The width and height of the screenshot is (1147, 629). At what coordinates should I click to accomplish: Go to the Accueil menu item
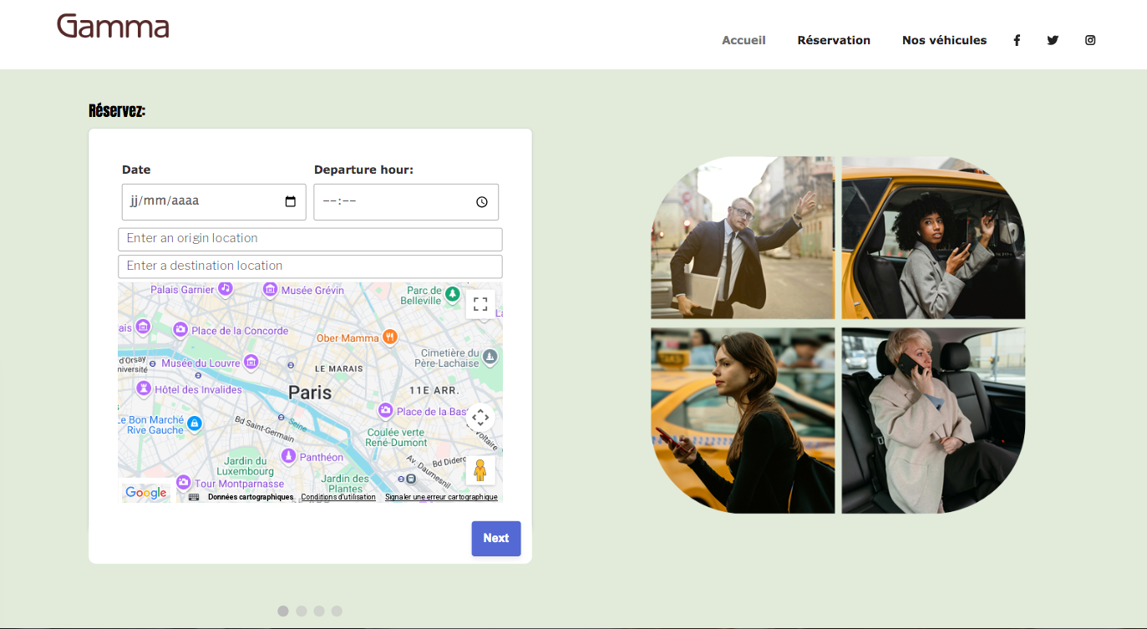click(744, 40)
